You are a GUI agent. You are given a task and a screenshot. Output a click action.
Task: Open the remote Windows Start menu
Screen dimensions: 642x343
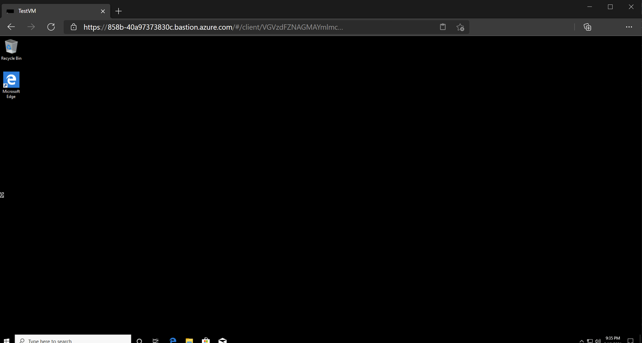pyautogui.click(x=7, y=340)
